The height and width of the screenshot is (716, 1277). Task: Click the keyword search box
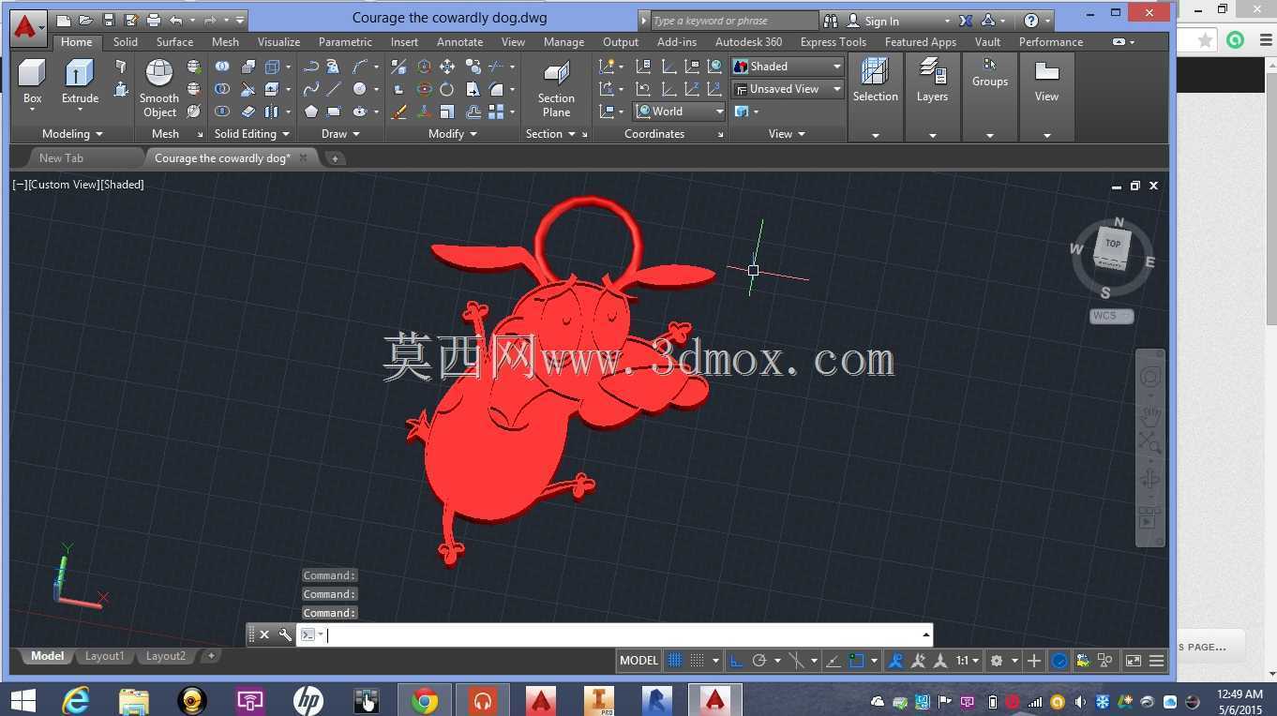(734, 21)
